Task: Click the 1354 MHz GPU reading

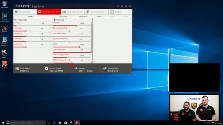Action: (113, 71)
